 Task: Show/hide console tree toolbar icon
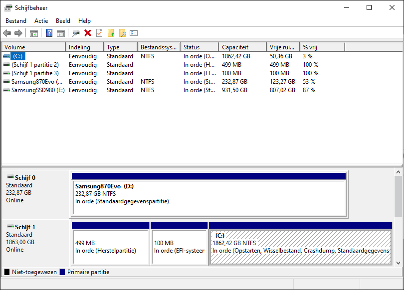coord(34,33)
